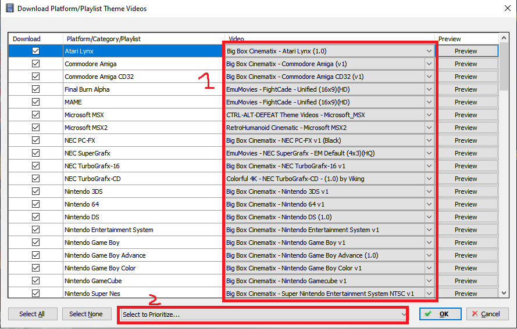517x329 pixels.
Task: Preview the NEC TurboGrafx-16 theme video
Action: 466,166
